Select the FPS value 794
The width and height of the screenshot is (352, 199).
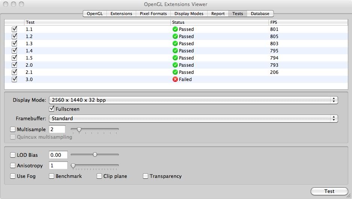tap(274, 58)
